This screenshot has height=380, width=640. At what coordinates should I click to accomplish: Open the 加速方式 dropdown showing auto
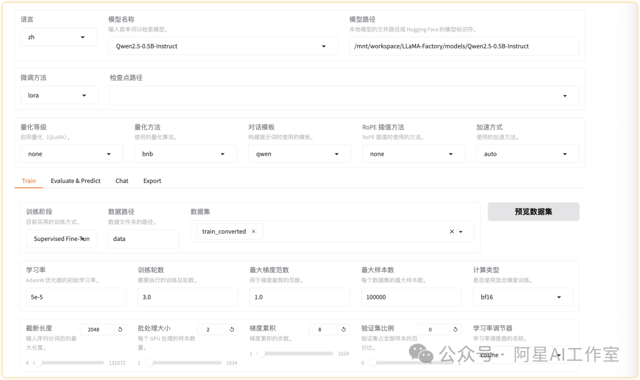tap(528, 154)
